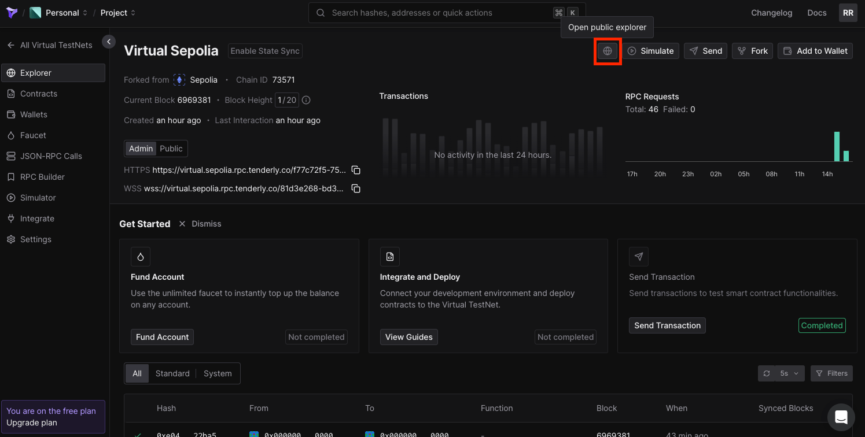Show All transactions tab
The width and height of the screenshot is (865, 437).
137,373
